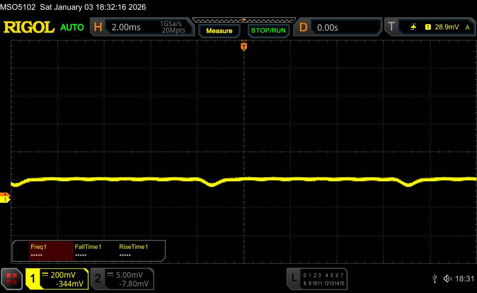Open the red function navigation grid icon
This screenshot has height=293, width=477.
[12, 279]
